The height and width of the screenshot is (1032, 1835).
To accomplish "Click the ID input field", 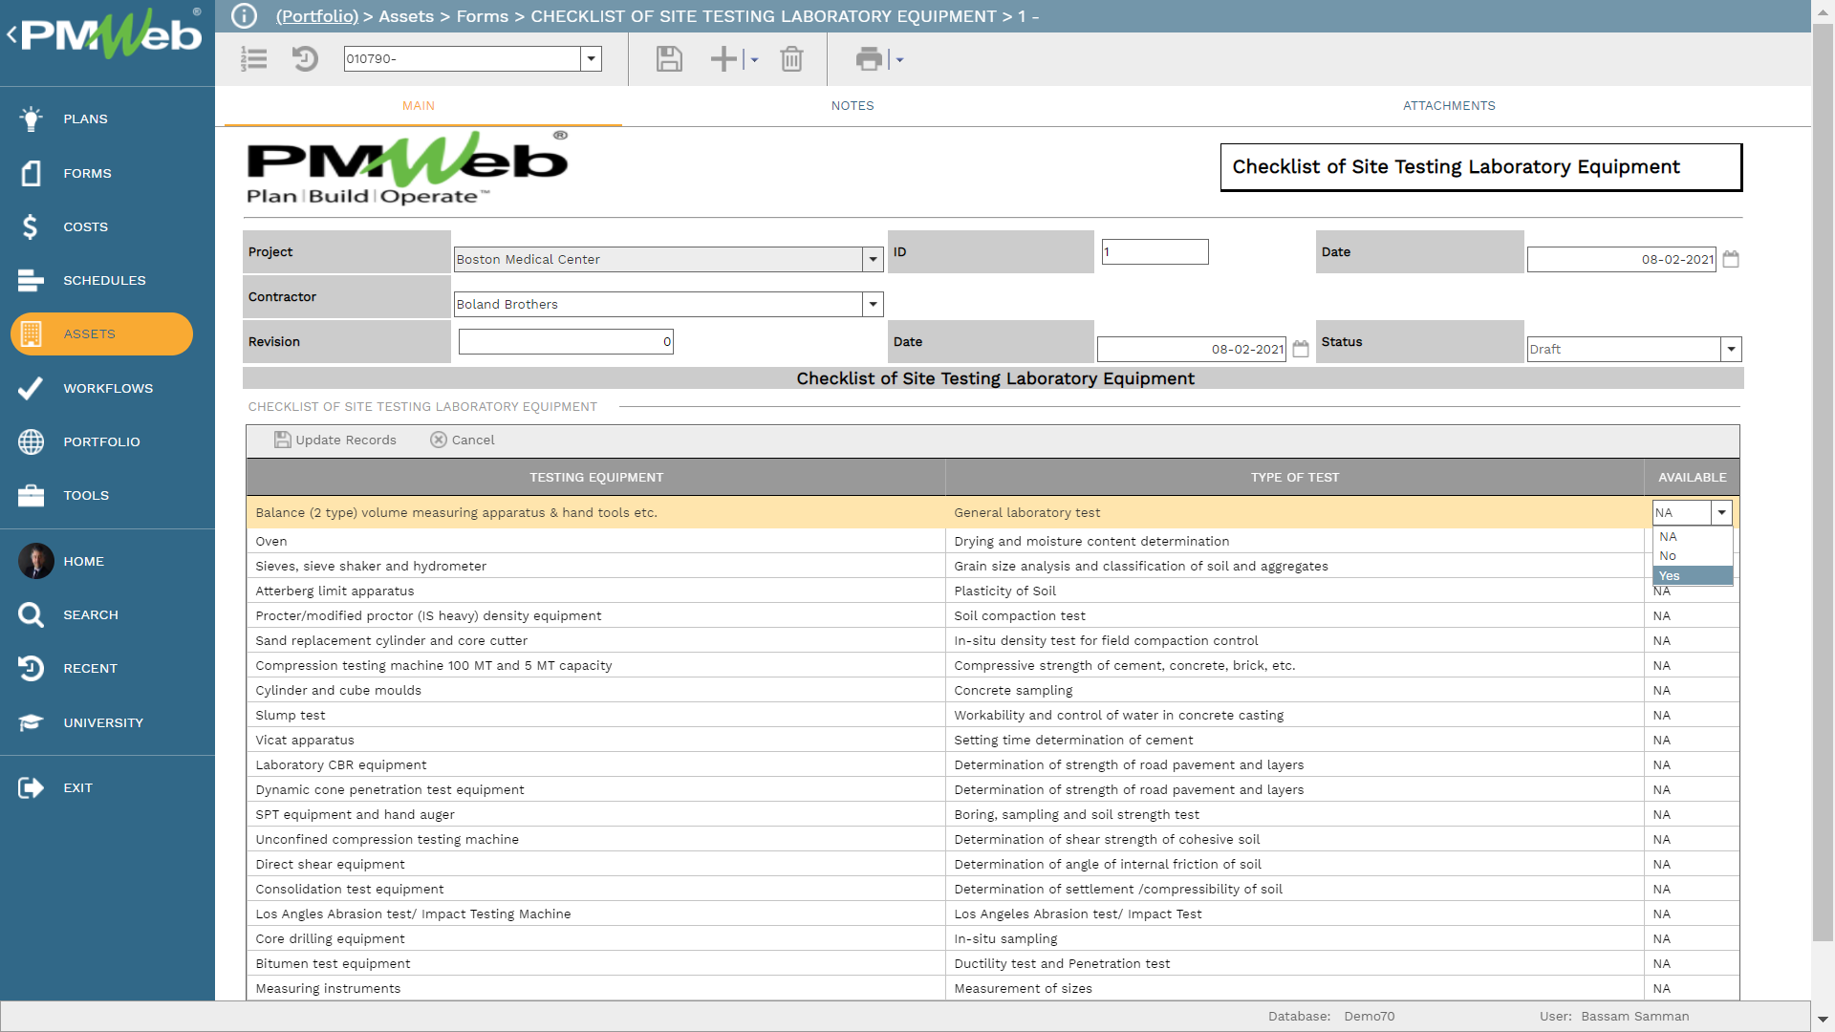I will pos(1155,251).
